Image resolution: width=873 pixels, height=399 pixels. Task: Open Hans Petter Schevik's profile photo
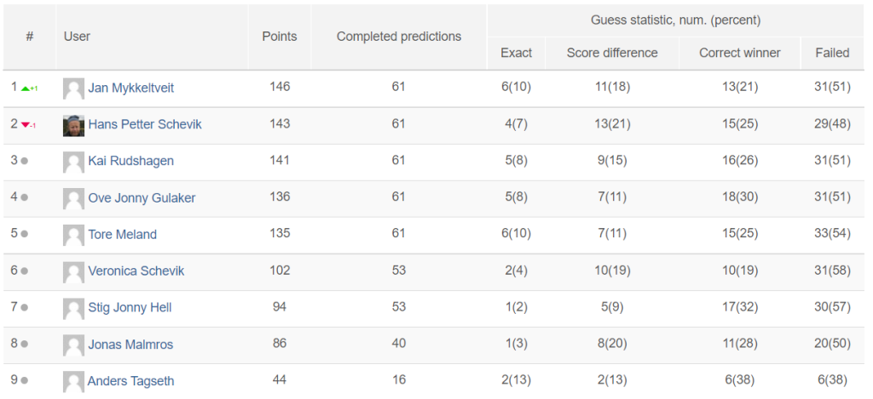tap(73, 125)
